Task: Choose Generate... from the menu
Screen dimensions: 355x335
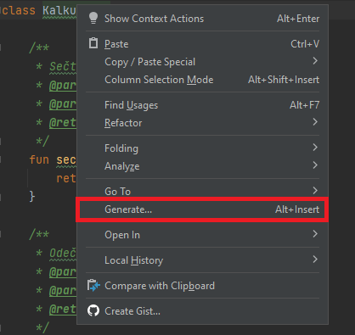Action: pyautogui.click(x=202, y=209)
